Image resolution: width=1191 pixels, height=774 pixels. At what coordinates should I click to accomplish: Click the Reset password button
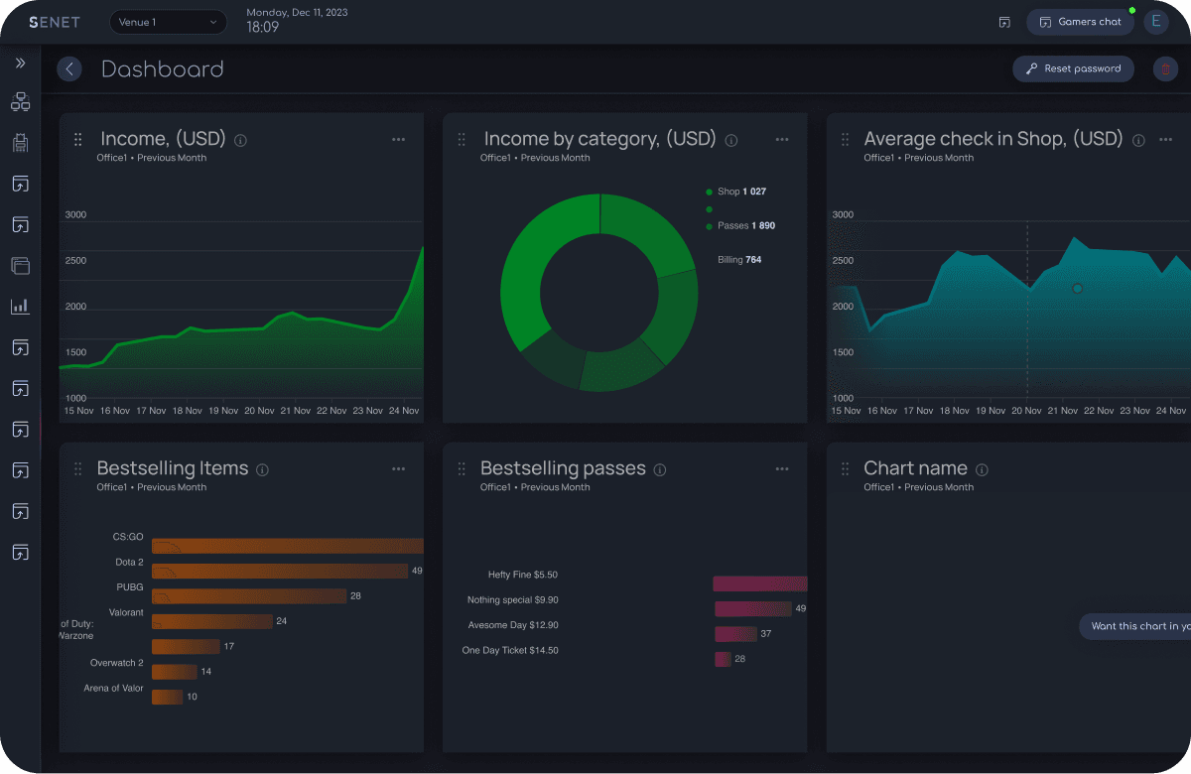1073,68
